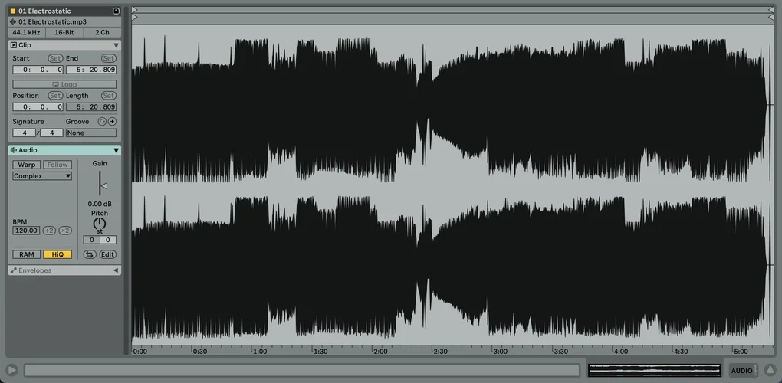Screen dimensions: 782x383
Task: Click the Pitch transpose knob
Action: pyautogui.click(x=100, y=224)
